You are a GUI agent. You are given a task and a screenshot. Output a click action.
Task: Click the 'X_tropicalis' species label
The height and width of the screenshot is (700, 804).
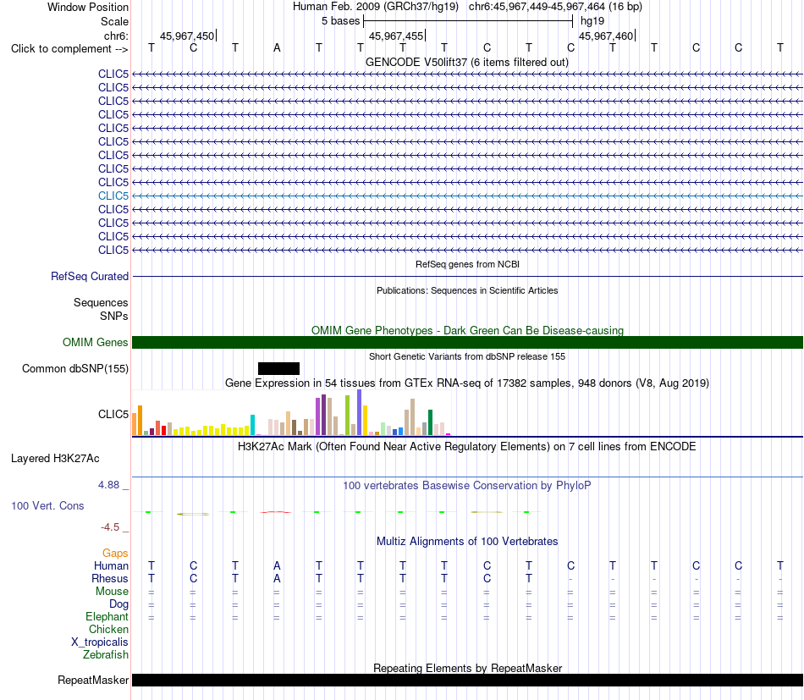click(100, 642)
